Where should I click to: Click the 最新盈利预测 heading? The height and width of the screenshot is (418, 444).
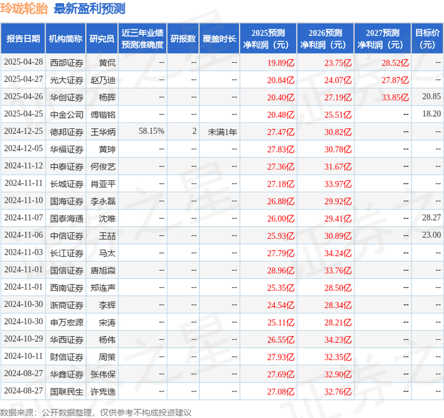click(x=89, y=8)
